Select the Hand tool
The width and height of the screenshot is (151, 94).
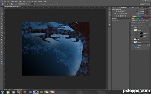click(x=2, y=52)
